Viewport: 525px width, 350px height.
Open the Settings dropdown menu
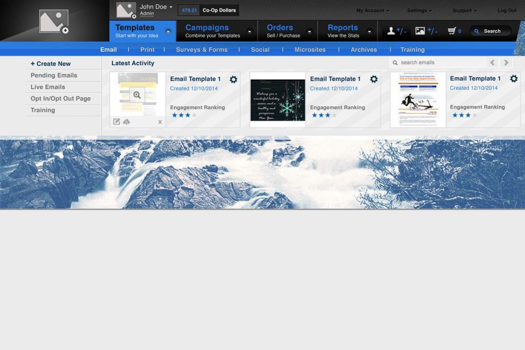coord(419,10)
